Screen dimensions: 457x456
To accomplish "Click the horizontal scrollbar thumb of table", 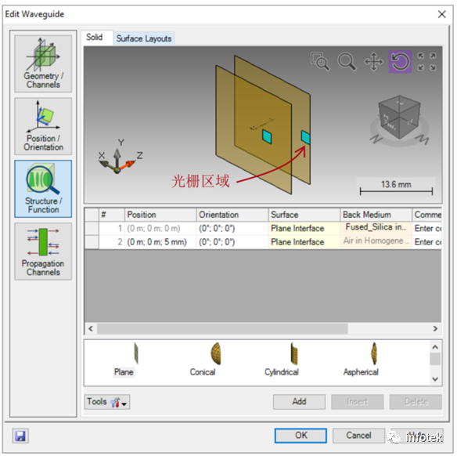I will pyautogui.click(x=222, y=329).
